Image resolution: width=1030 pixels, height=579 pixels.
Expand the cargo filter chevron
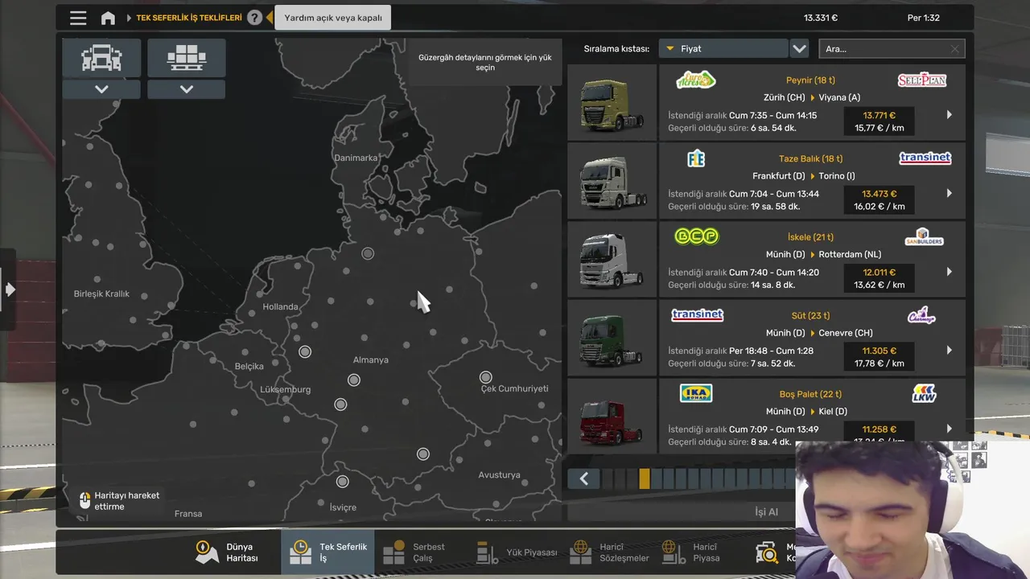click(187, 89)
